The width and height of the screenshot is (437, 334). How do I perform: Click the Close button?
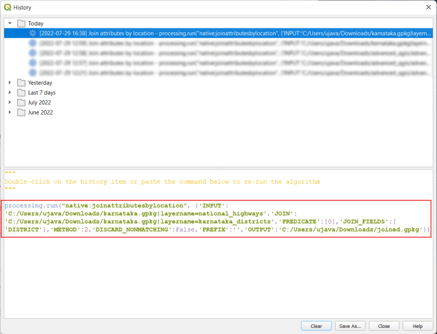tap(384, 326)
